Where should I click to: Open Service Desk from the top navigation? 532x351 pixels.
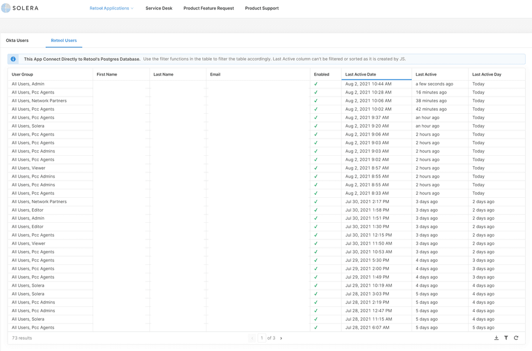(x=159, y=8)
